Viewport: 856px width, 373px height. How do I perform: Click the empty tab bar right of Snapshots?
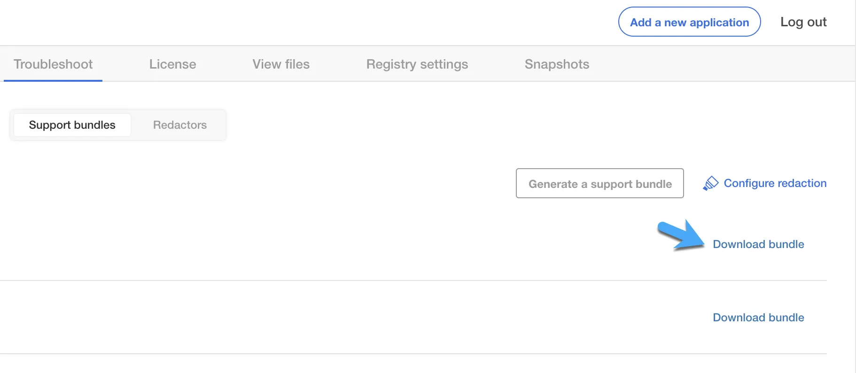[724, 64]
